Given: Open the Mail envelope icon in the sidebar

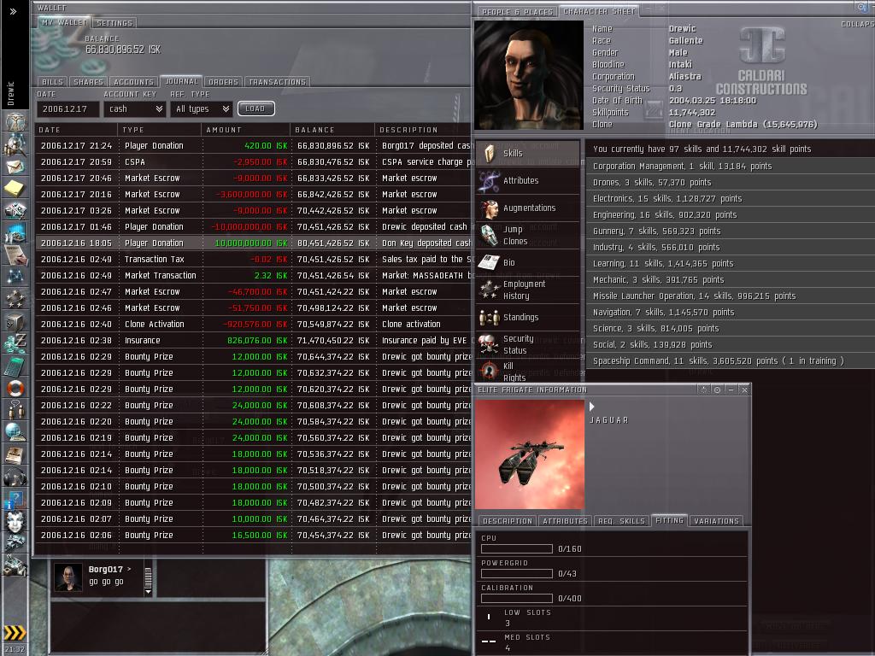Looking at the screenshot, I should pos(15,167).
